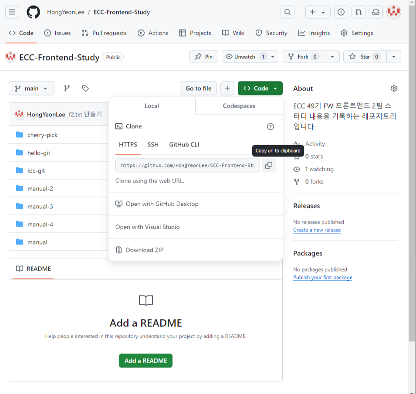Click HongYeonLee owner in breadcrumb

65,12
